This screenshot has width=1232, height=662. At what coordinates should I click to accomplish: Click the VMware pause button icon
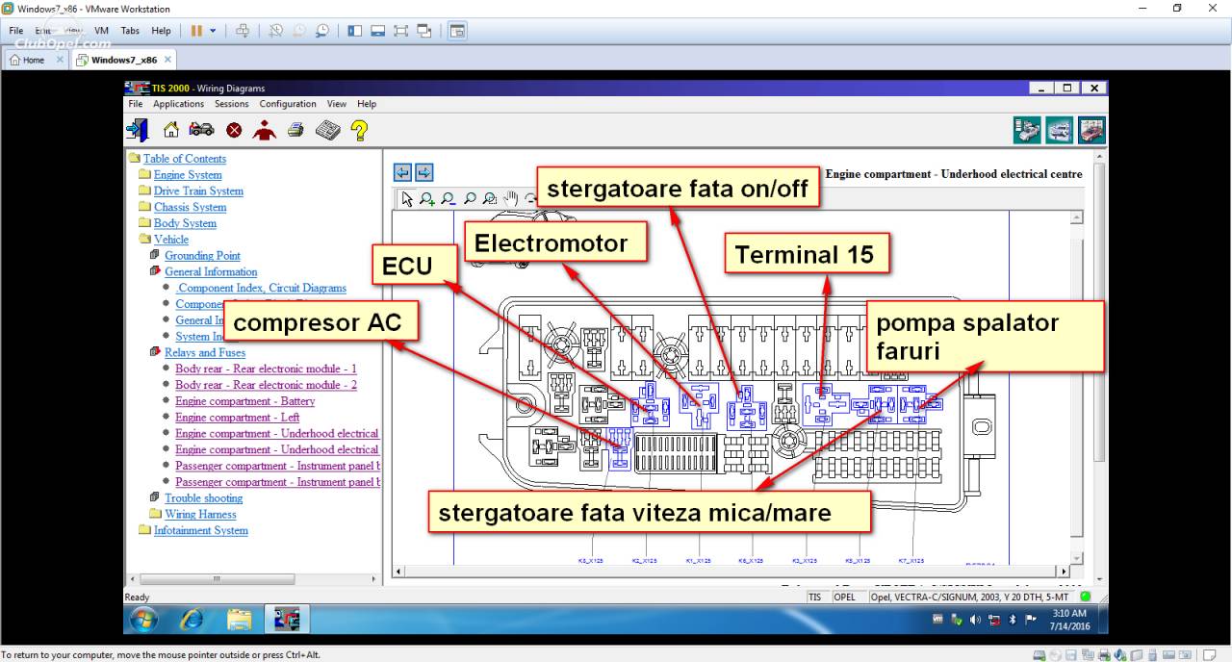coord(196,31)
